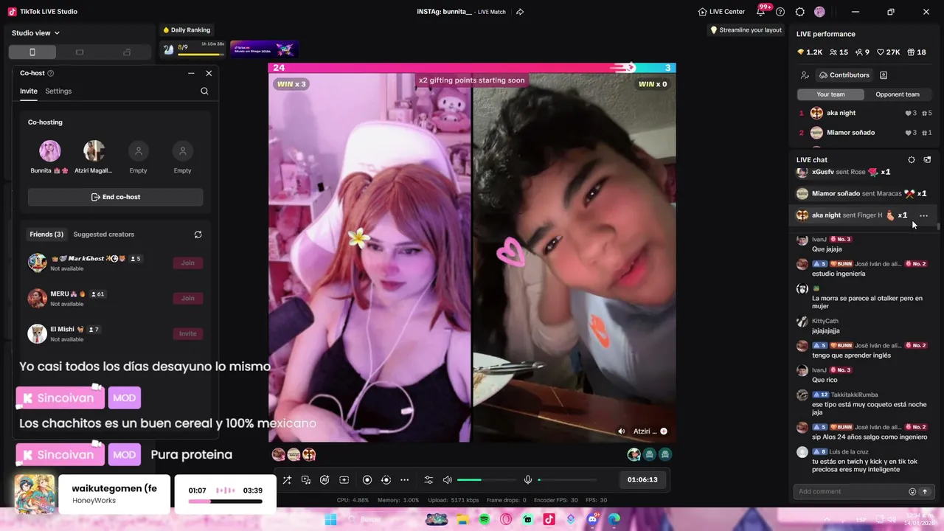The image size is (944, 531).
Task: Close the Co-host panel
Action: click(x=209, y=73)
